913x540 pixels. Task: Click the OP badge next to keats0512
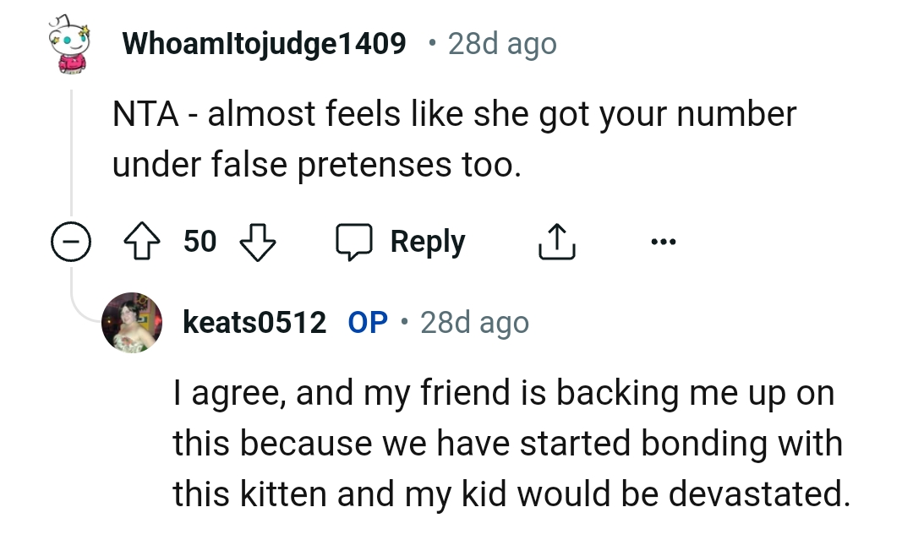pos(367,323)
